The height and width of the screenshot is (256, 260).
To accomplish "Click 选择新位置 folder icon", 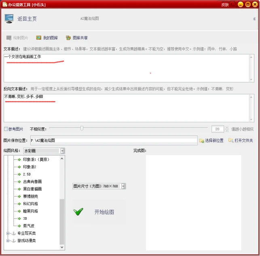I will [202, 141].
